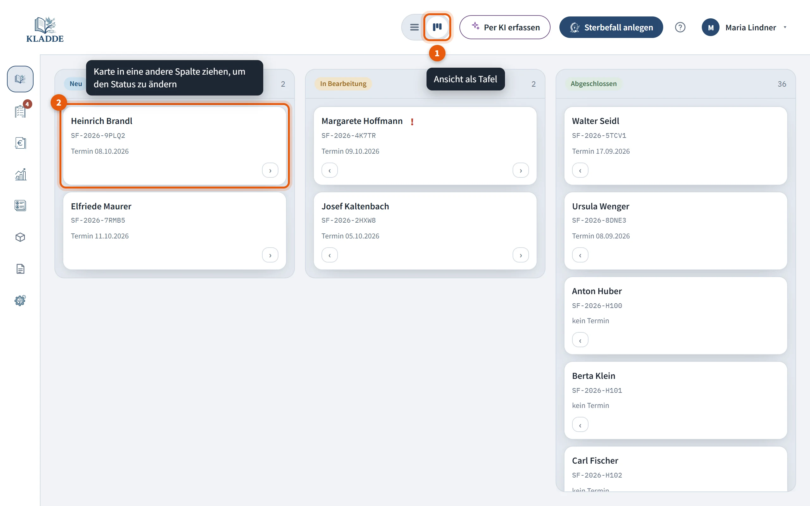Open Walter Seidl case card

(676, 145)
